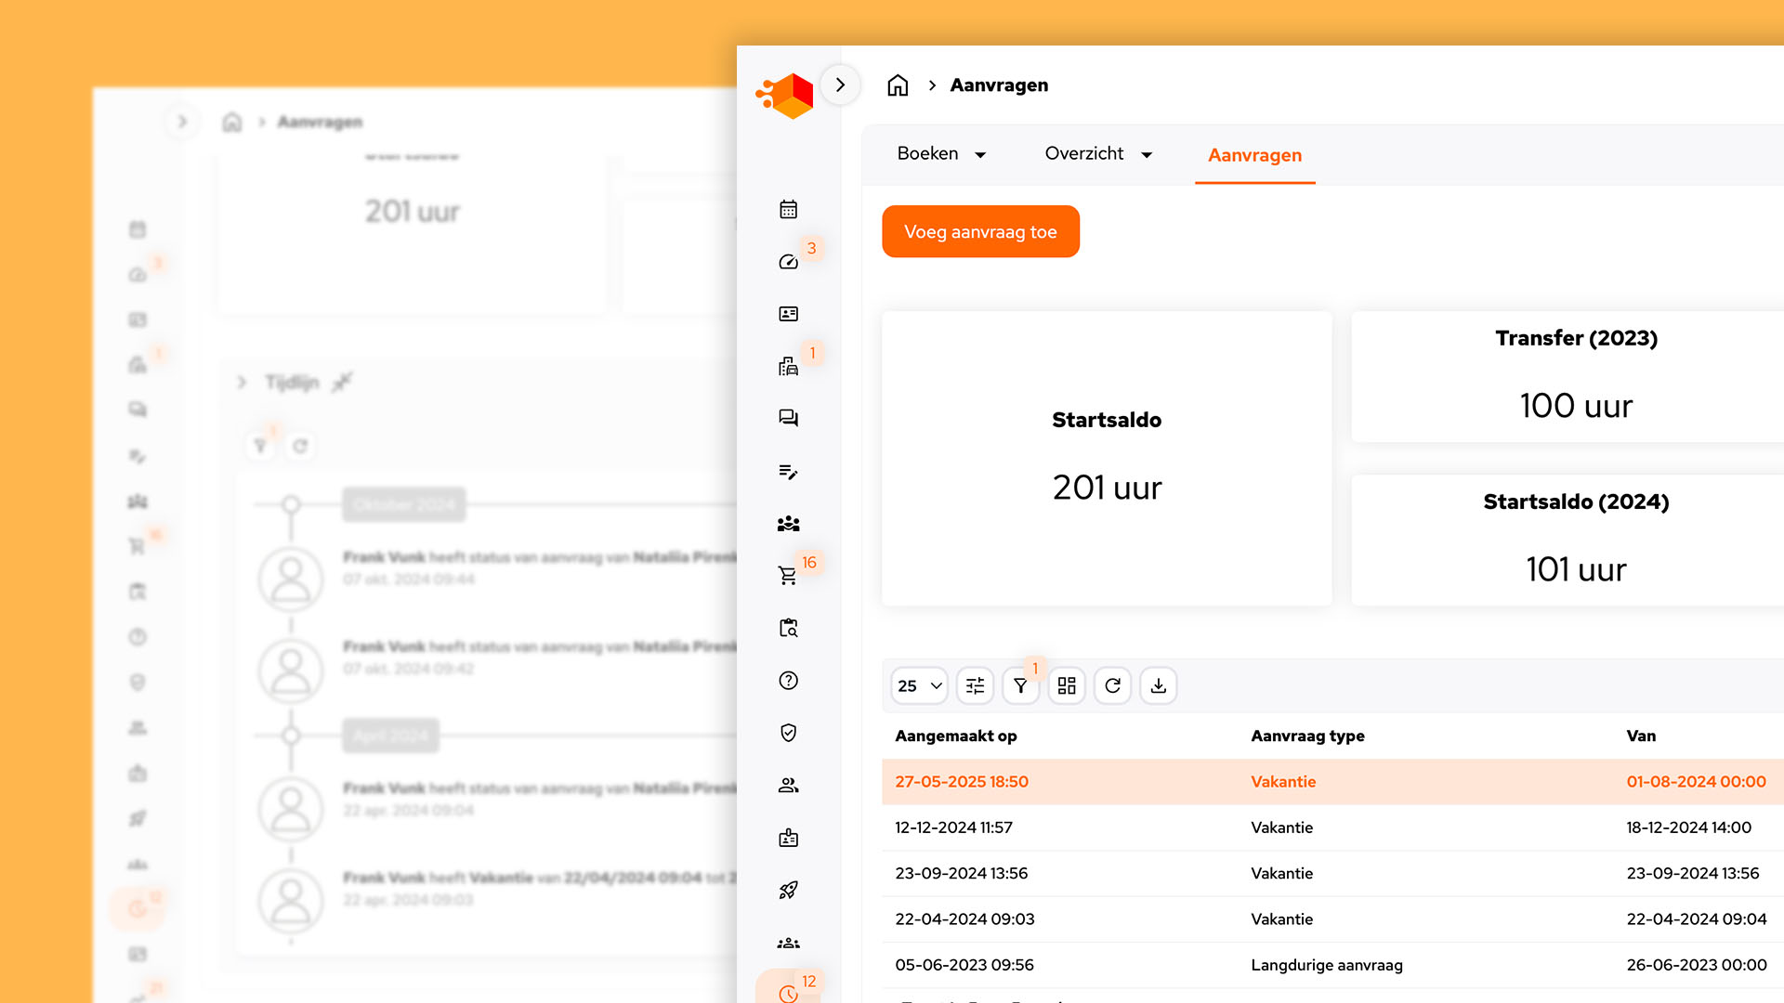This screenshot has height=1003, width=1784.
Task: Click the home breadcrumb icon
Action: tap(898, 85)
